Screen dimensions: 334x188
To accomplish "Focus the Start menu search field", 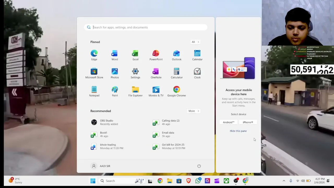I will 146,27.
